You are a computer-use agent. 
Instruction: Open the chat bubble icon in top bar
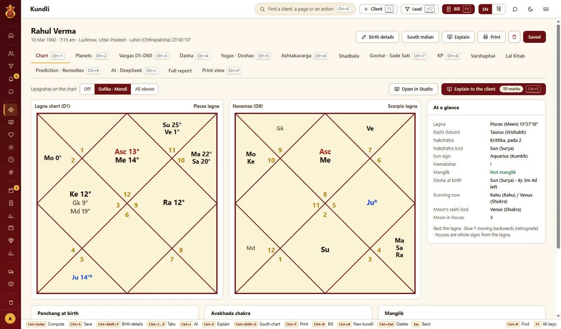click(515, 9)
